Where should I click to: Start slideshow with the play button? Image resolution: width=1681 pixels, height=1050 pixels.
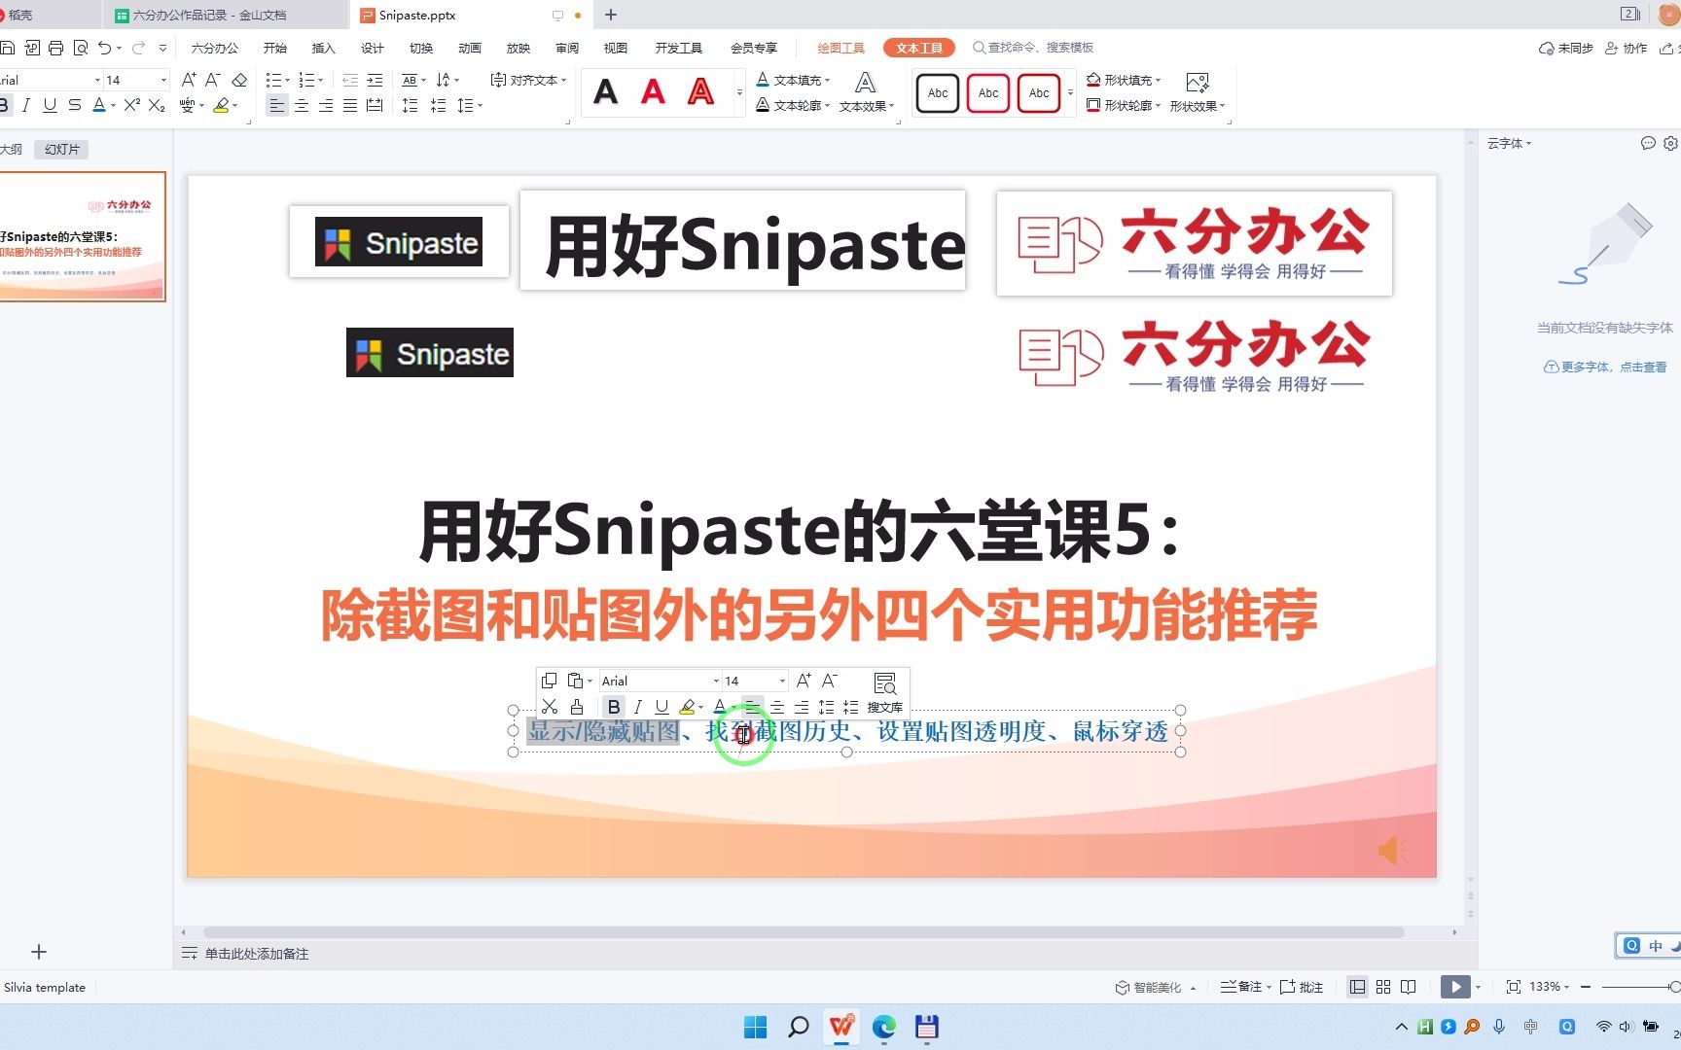[1455, 986]
